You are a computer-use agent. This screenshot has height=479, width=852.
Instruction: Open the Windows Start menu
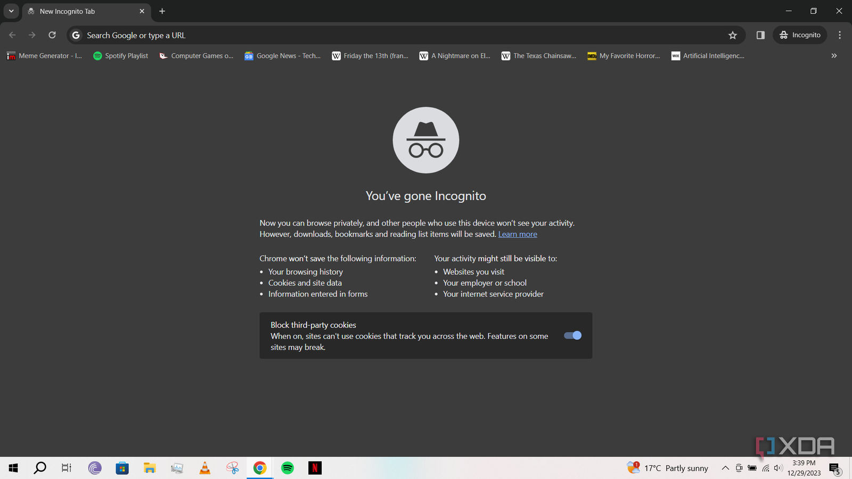[x=13, y=468]
